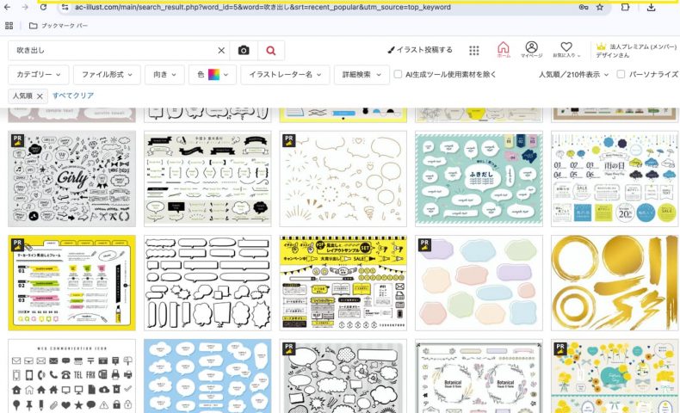Reload the current page
The width and height of the screenshot is (680, 413).
43,7
